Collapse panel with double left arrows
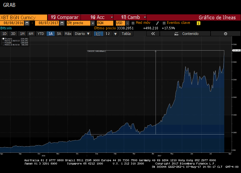Viewport: 241px width, 173px height. click(x=153, y=34)
